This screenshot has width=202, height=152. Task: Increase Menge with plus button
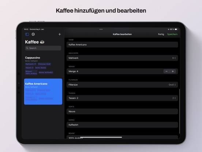(x=173, y=71)
